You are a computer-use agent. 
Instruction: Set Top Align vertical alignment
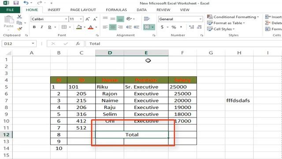(x=105, y=19)
